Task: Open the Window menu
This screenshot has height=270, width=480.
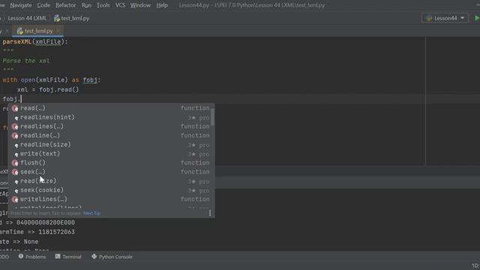Action: (x=140, y=5)
